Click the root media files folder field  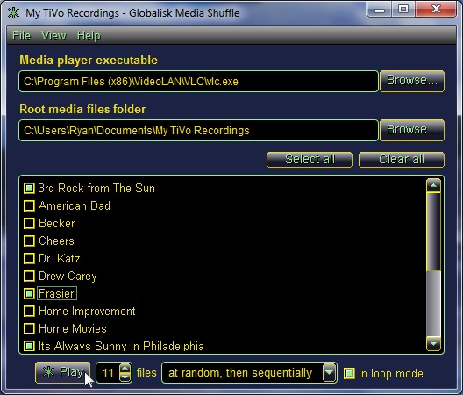[x=198, y=131]
